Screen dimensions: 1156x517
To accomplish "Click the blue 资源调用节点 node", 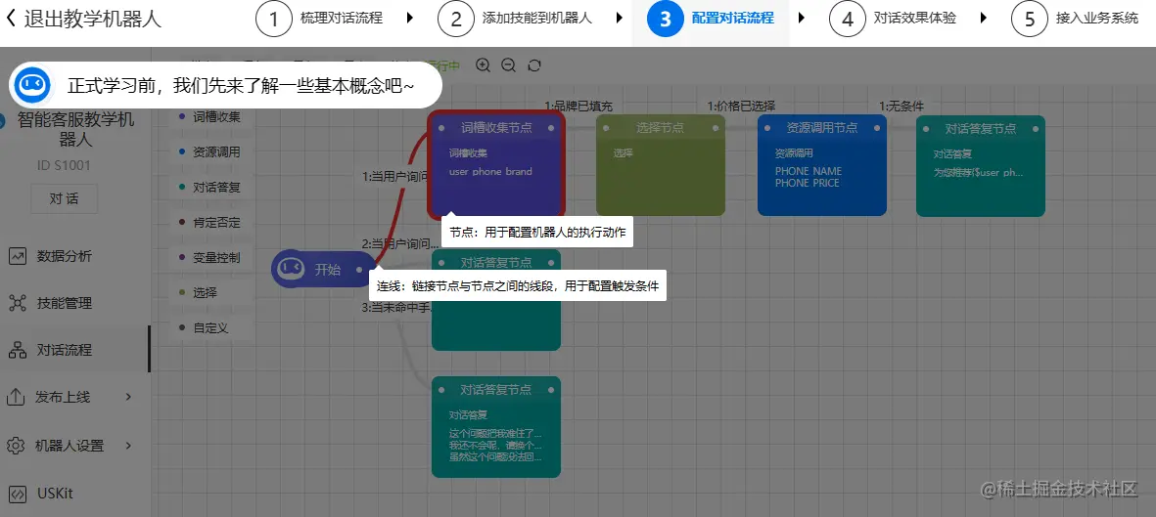I will (822, 165).
